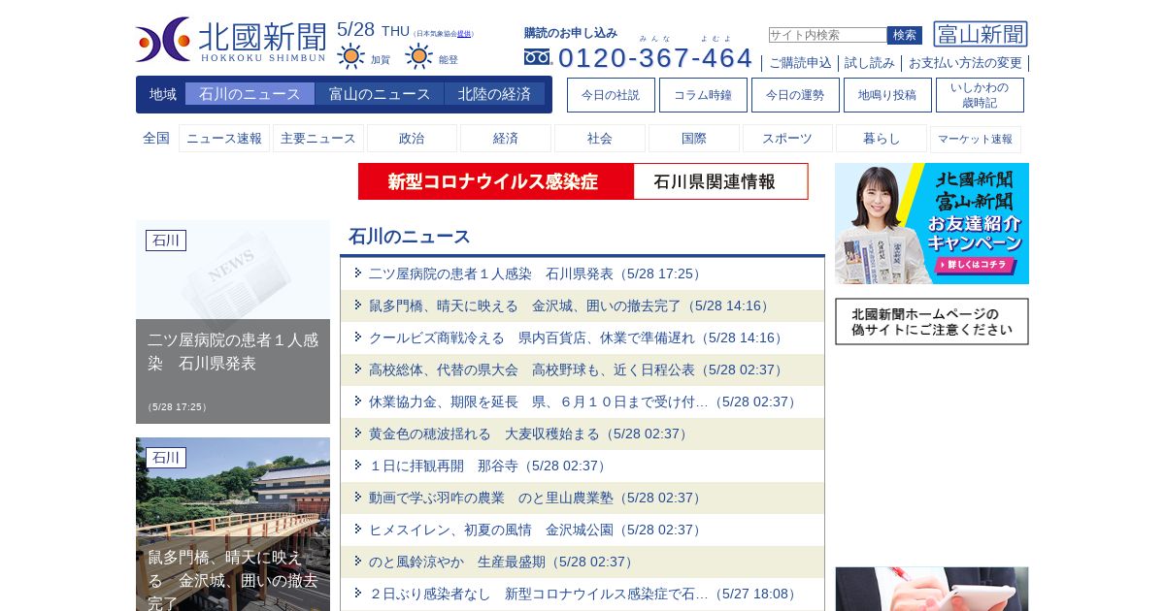
Task: Open article １日に拝観再開 那谷寺
Action: (489, 466)
